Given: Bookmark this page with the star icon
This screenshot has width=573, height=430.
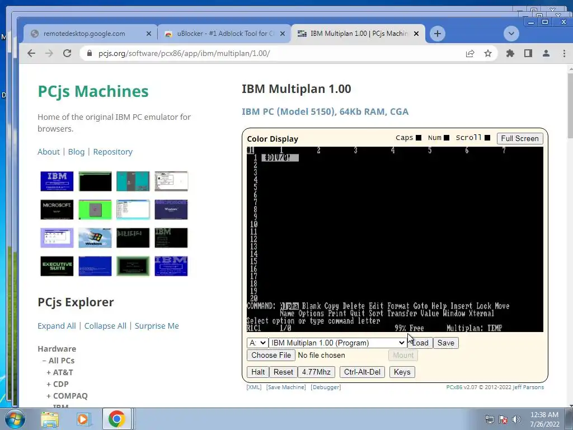Looking at the screenshot, I should coord(488,53).
